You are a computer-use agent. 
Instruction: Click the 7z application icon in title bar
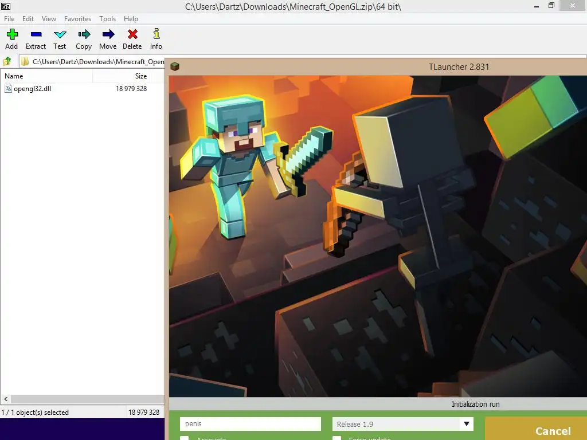pyautogui.click(x=6, y=6)
